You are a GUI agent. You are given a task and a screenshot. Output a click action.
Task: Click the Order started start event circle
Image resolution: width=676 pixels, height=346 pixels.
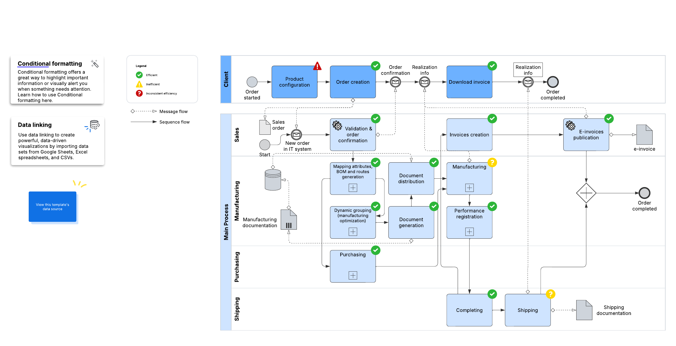[252, 82]
